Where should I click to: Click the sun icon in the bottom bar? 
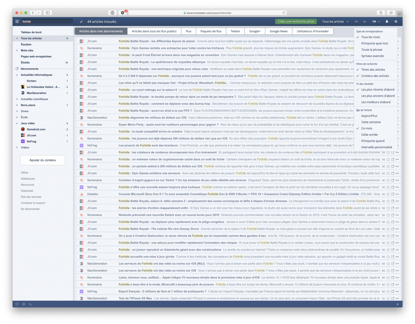point(17,304)
